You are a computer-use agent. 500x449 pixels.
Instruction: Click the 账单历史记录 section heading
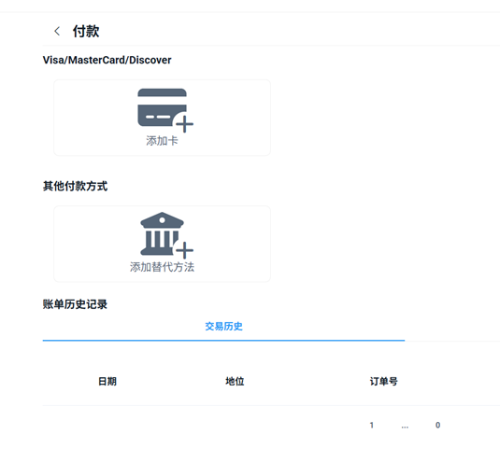point(76,304)
